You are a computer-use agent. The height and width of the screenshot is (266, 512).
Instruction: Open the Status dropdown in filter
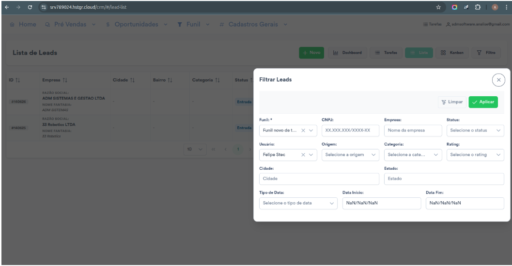click(x=475, y=130)
